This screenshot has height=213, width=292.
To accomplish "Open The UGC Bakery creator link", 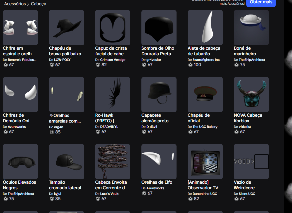I will (205, 127).
